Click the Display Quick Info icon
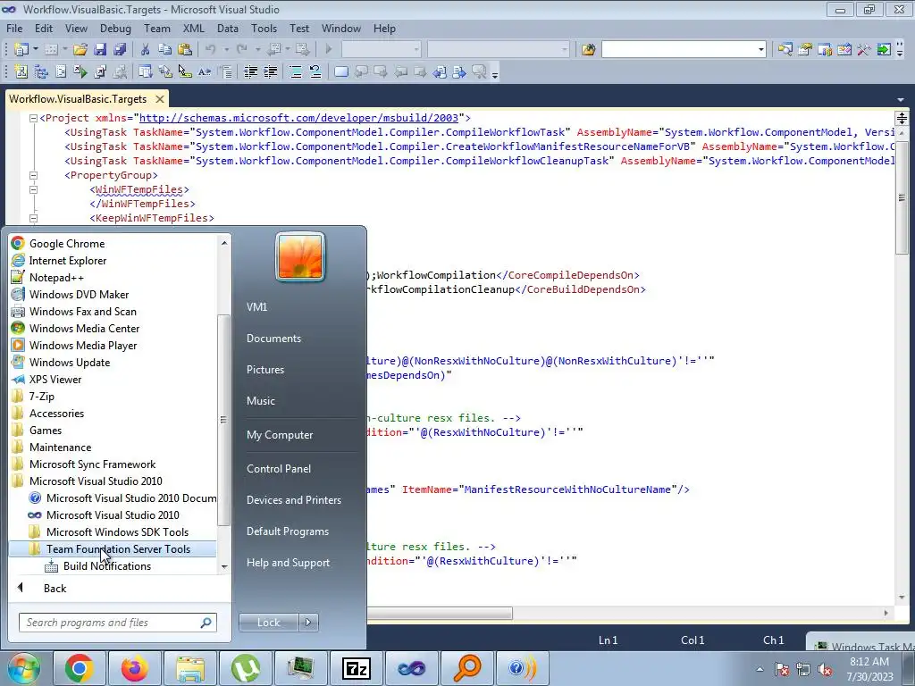The height and width of the screenshot is (686, 915). 184,71
